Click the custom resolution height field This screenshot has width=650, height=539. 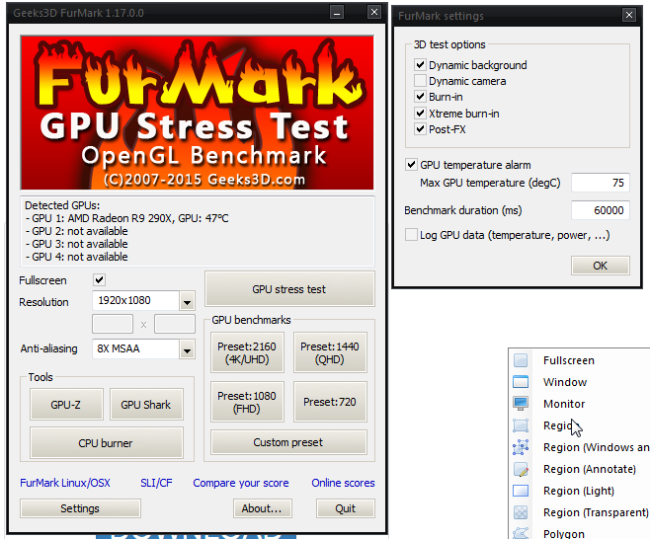[175, 324]
